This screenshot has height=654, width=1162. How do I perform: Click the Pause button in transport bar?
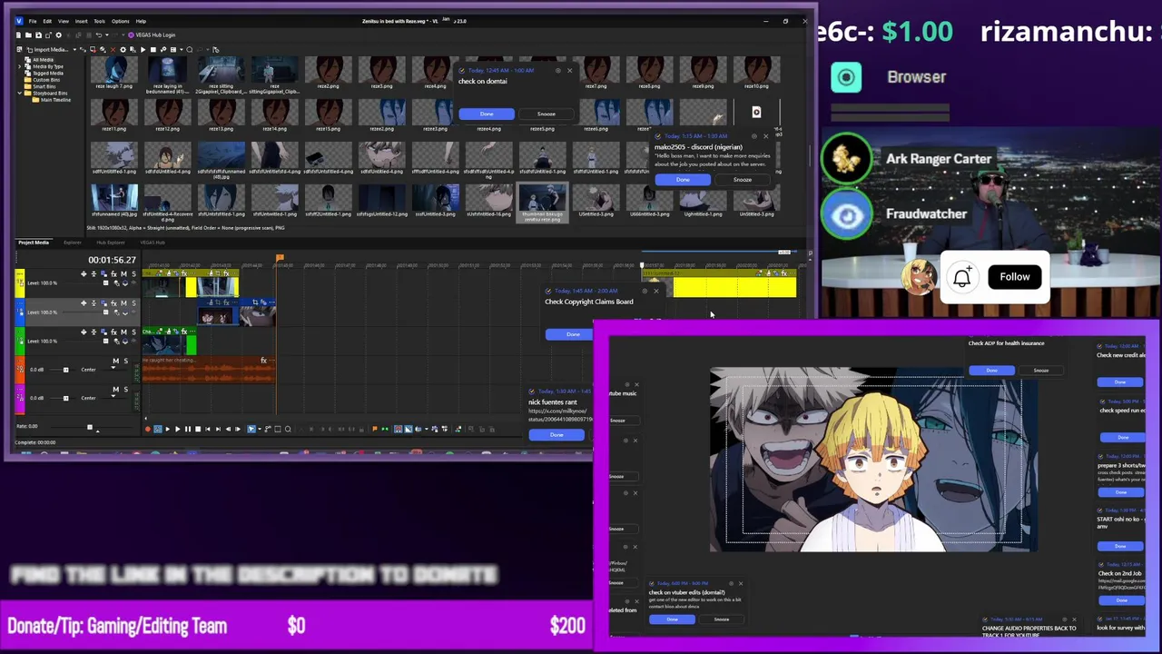pos(188,429)
